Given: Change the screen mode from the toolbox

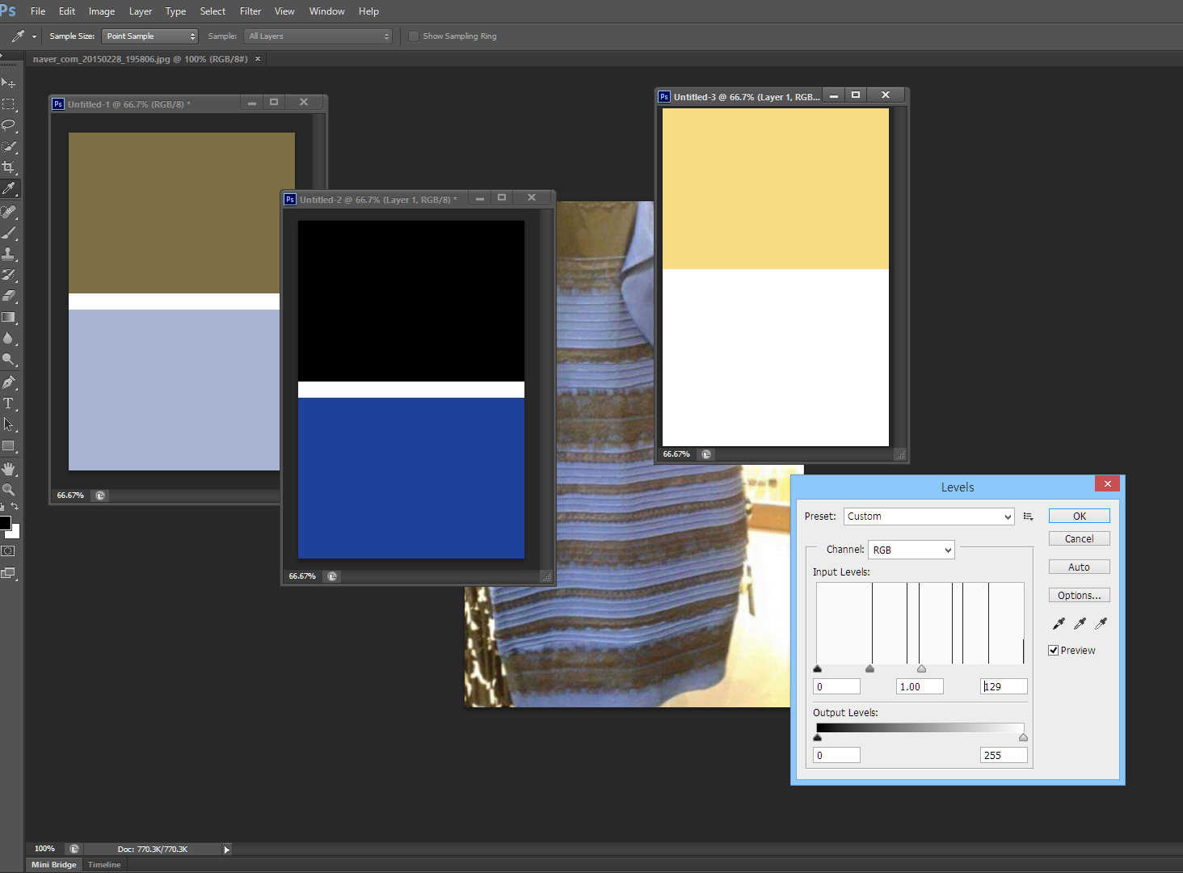Looking at the screenshot, I should (x=8, y=573).
